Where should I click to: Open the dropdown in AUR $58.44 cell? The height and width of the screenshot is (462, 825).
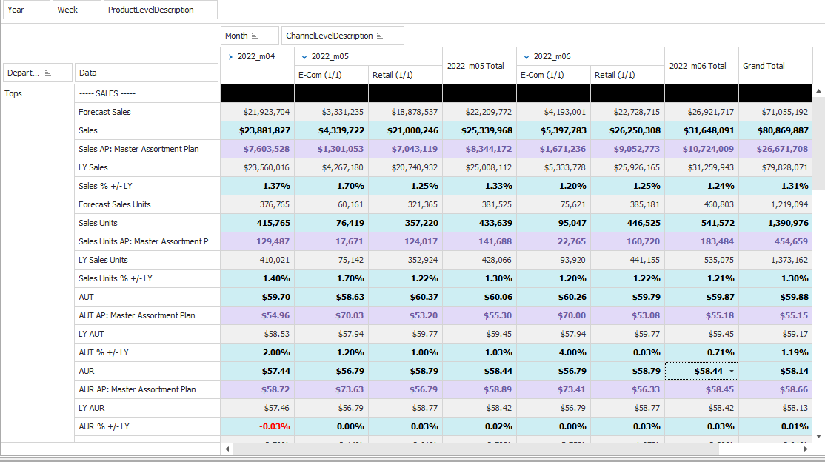(x=732, y=371)
